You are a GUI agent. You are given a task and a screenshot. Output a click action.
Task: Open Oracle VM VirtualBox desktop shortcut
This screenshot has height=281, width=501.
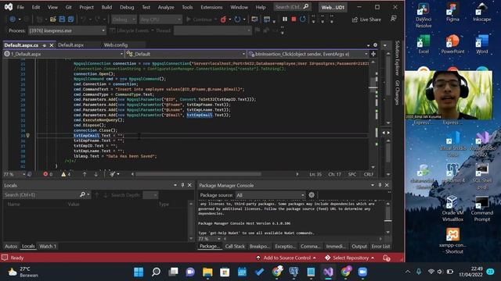pos(452,209)
